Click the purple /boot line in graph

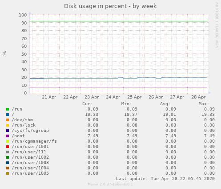(x=119, y=87)
